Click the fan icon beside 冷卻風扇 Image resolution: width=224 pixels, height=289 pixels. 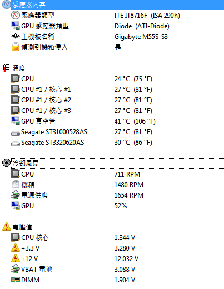pos(7,163)
